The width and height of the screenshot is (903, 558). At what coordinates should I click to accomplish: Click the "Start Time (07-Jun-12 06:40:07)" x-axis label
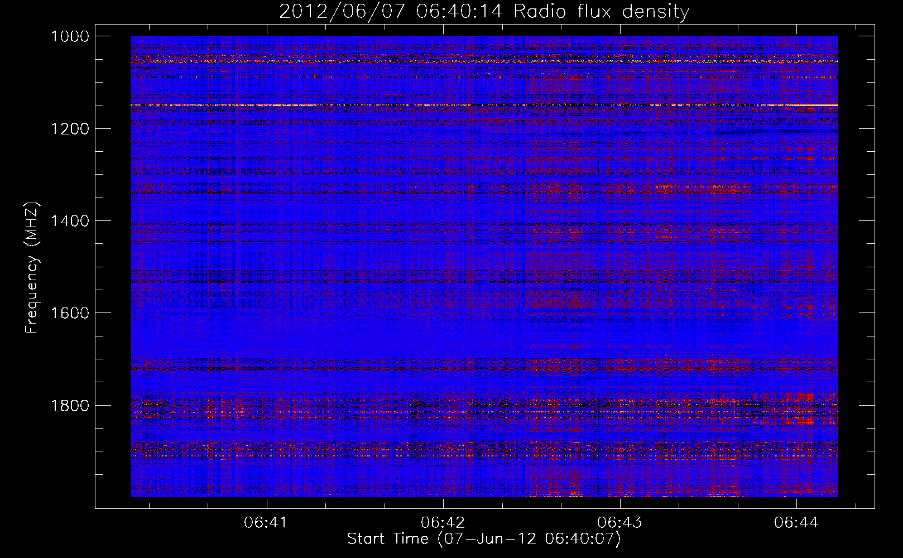tap(484, 539)
